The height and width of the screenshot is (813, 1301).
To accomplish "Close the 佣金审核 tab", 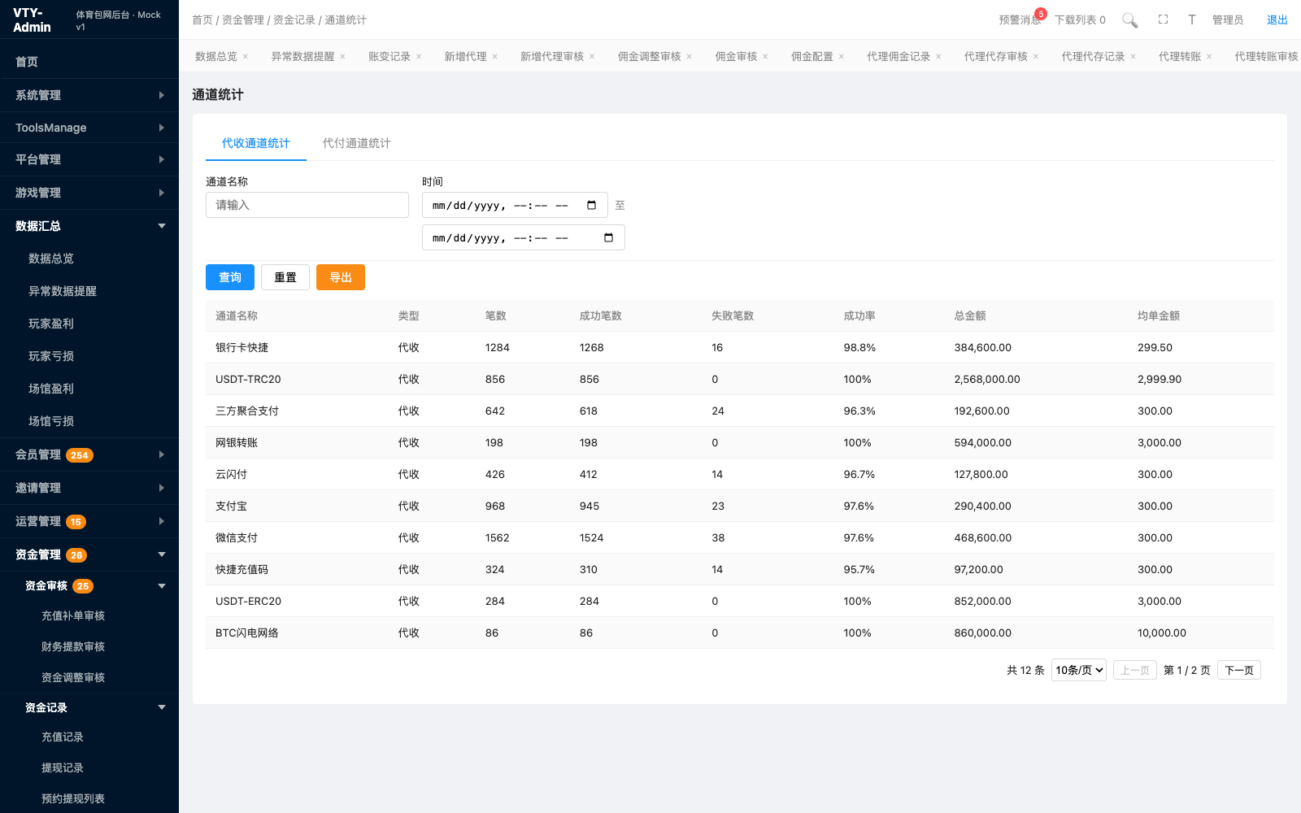I will [x=765, y=57].
